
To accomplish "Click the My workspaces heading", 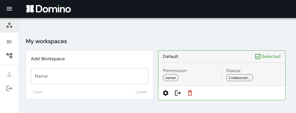I will 47,41.
